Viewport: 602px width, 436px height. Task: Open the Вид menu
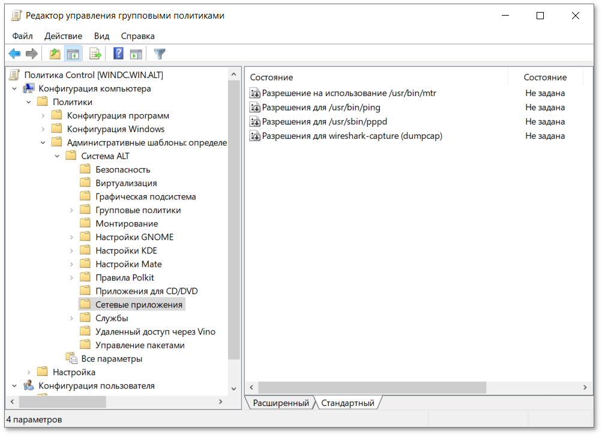coord(101,36)
